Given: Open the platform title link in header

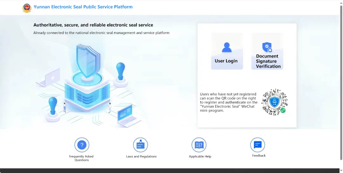Looking at the screenshot, I should coord(83,7).
